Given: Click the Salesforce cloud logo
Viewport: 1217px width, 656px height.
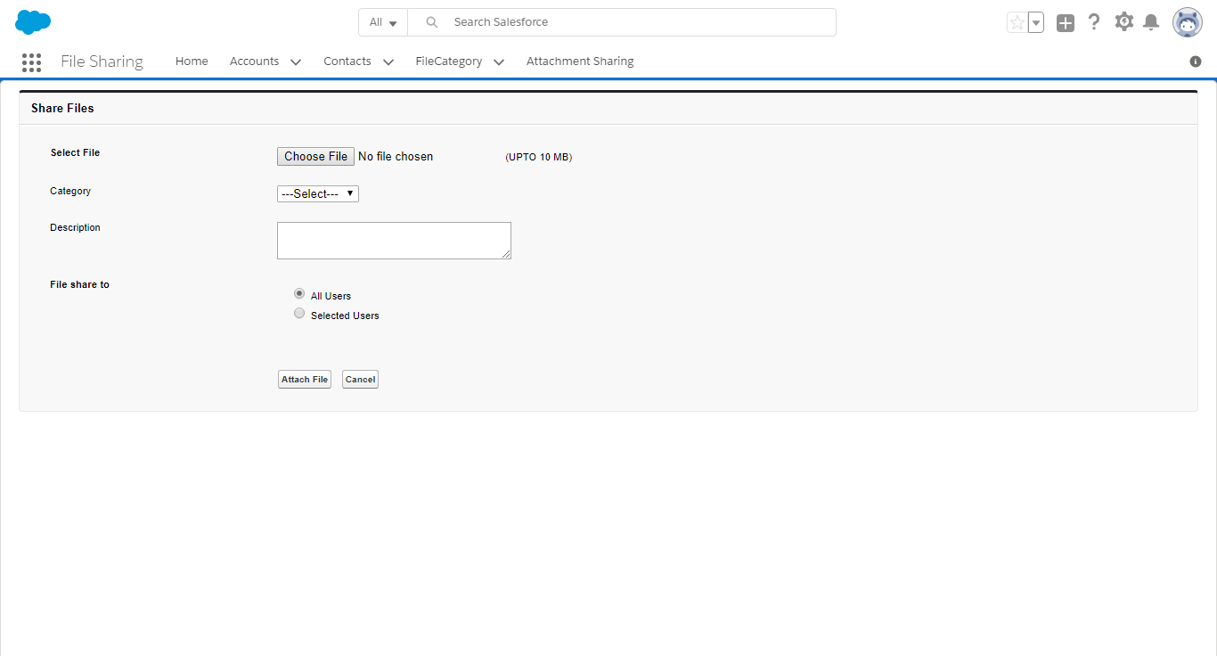Looking at the screenshot, I should tap(33, 22).
